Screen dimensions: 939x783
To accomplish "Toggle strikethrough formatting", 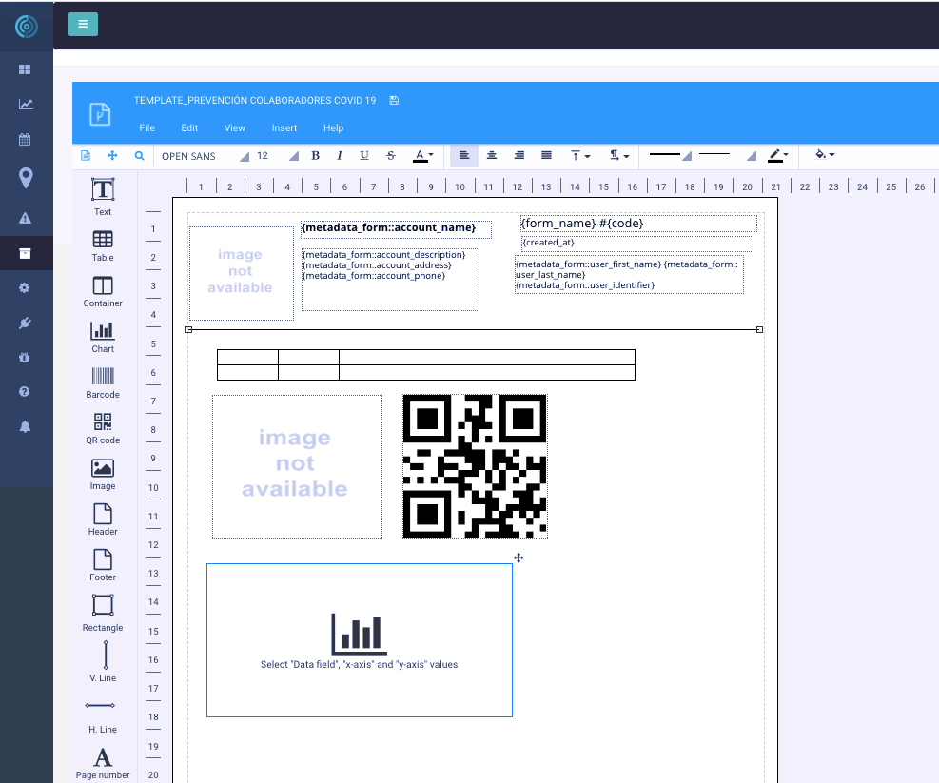I will click(x=391, y=156).
